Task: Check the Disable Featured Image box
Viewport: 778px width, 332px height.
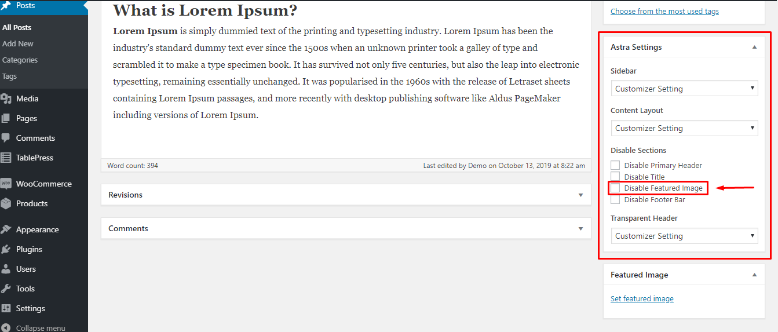Action: point(615,188)
